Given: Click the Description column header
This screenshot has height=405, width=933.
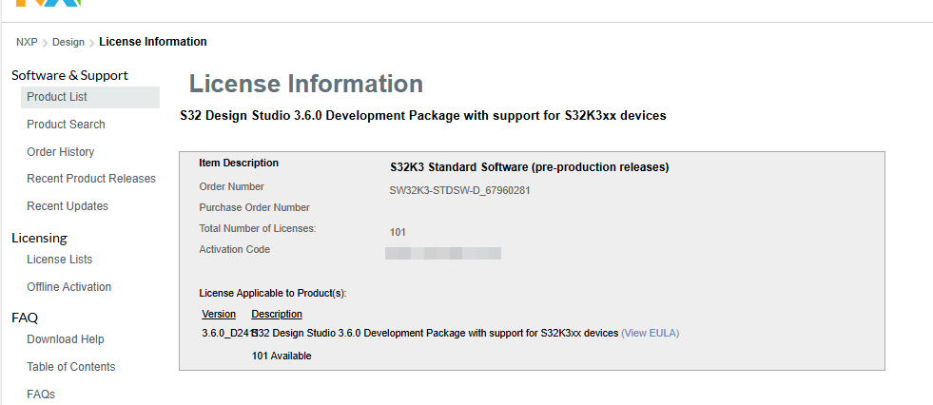Looking at the screenshot, I should point(277,314).
